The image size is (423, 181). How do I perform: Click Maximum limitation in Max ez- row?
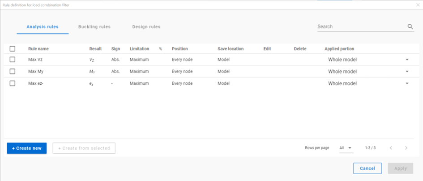click(x=139, y=83)
